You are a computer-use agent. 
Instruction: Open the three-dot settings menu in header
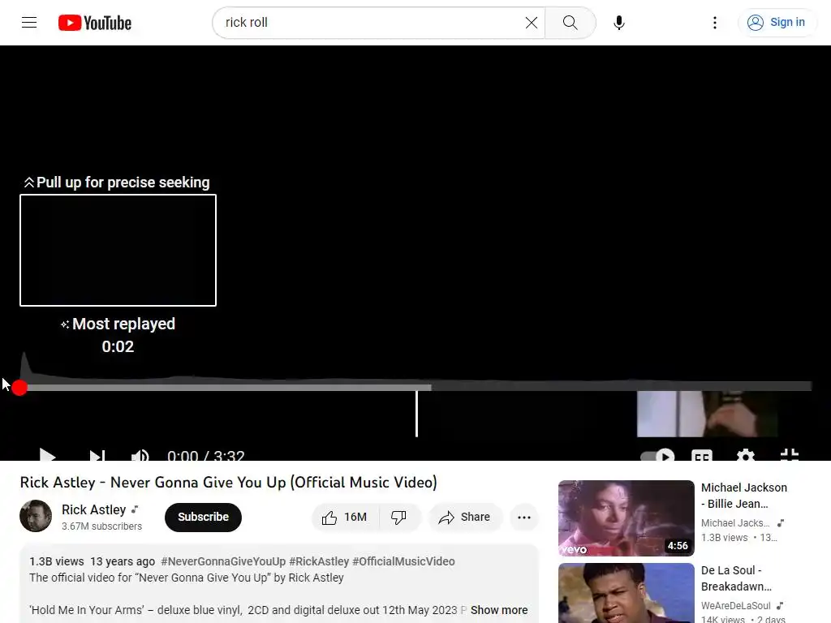point(714,22)
